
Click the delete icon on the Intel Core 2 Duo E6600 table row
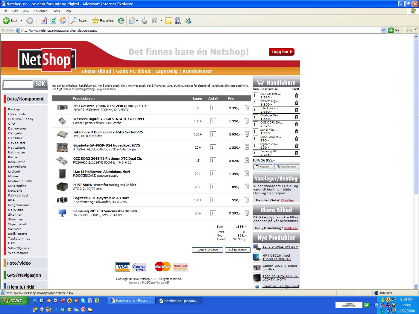(247, 134)
